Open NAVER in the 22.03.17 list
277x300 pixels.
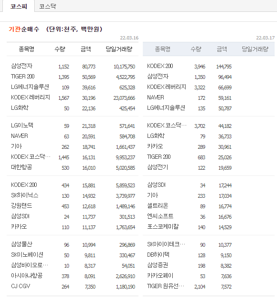[x=156, y=97]
